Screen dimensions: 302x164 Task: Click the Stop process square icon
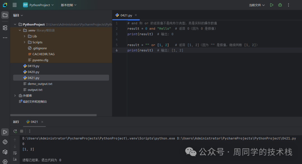click(x=22, y=131)
